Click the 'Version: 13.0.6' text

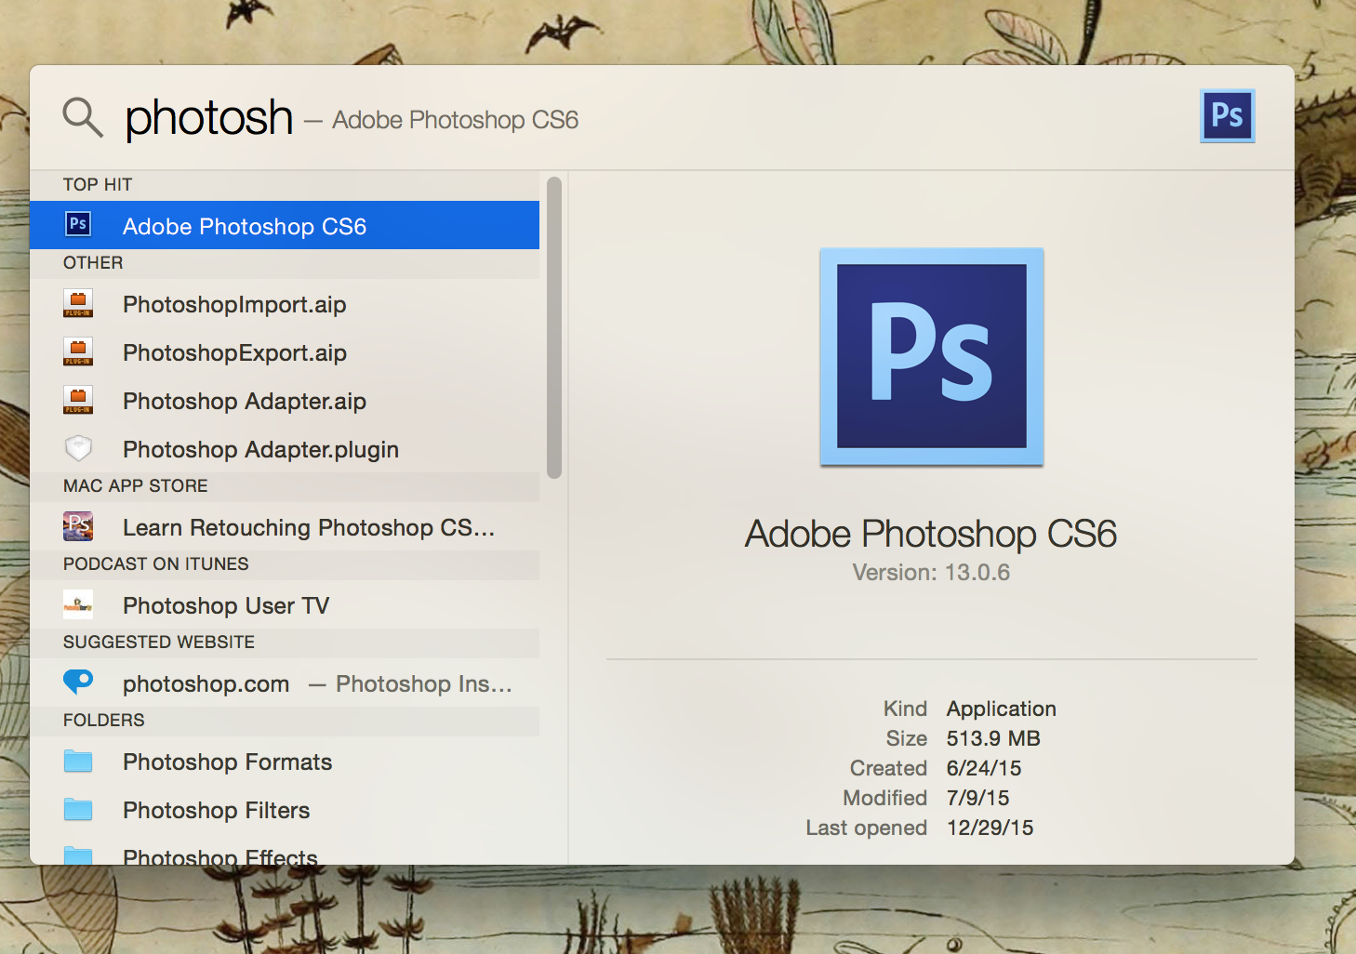coord(931,572)
